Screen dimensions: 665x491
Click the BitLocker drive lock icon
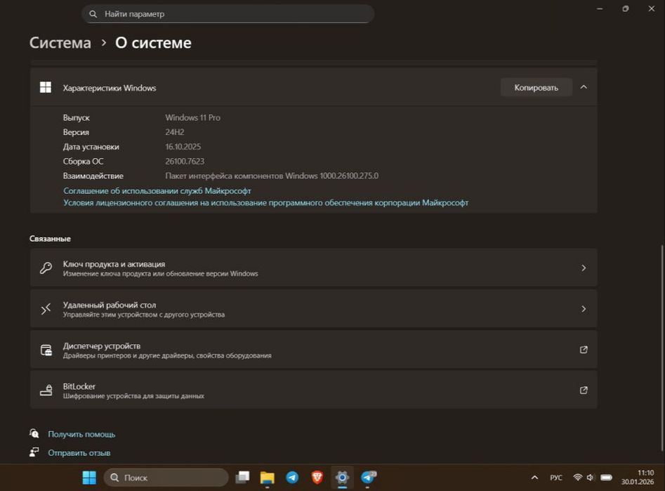[46, 390]
